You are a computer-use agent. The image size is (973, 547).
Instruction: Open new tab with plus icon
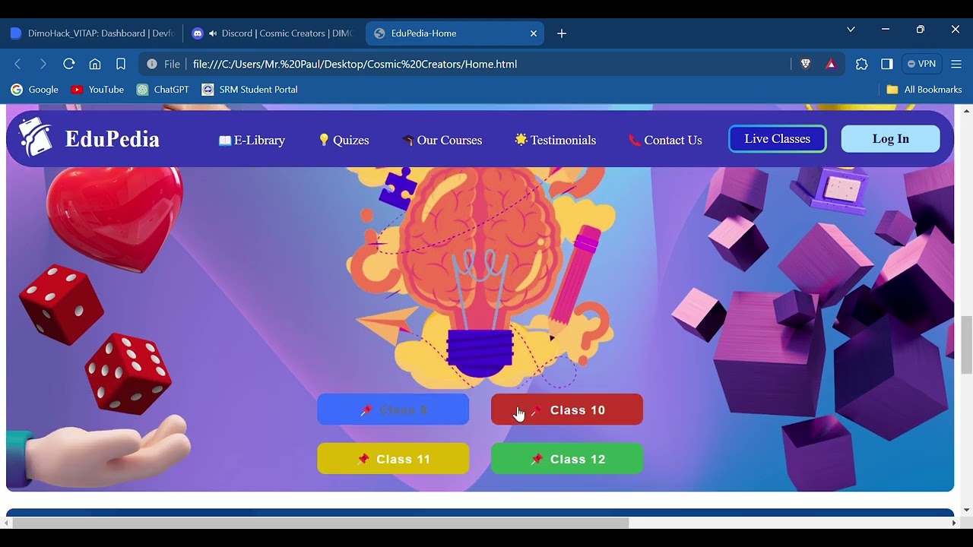[562, 33]
